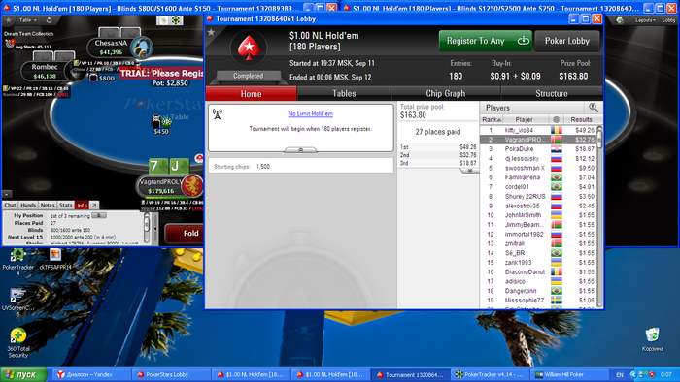Collapse the info panel side arrow
Screen dimensions: 680x382
[155, 229]
